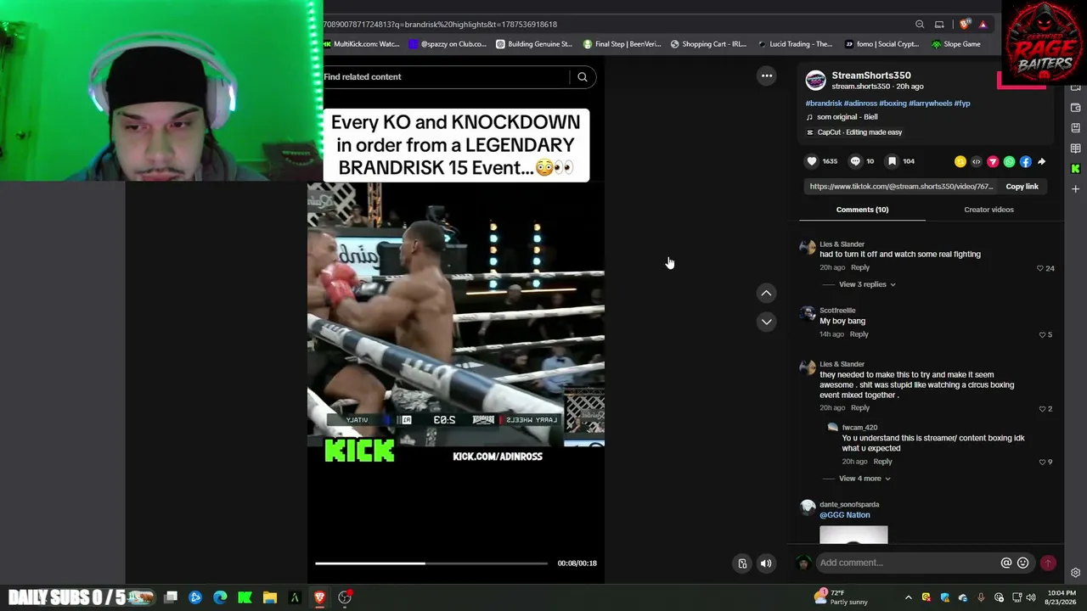Screen dimensions: 1087x611
Task: Open the #larrywheels hashtag
Action: (931, 104)
